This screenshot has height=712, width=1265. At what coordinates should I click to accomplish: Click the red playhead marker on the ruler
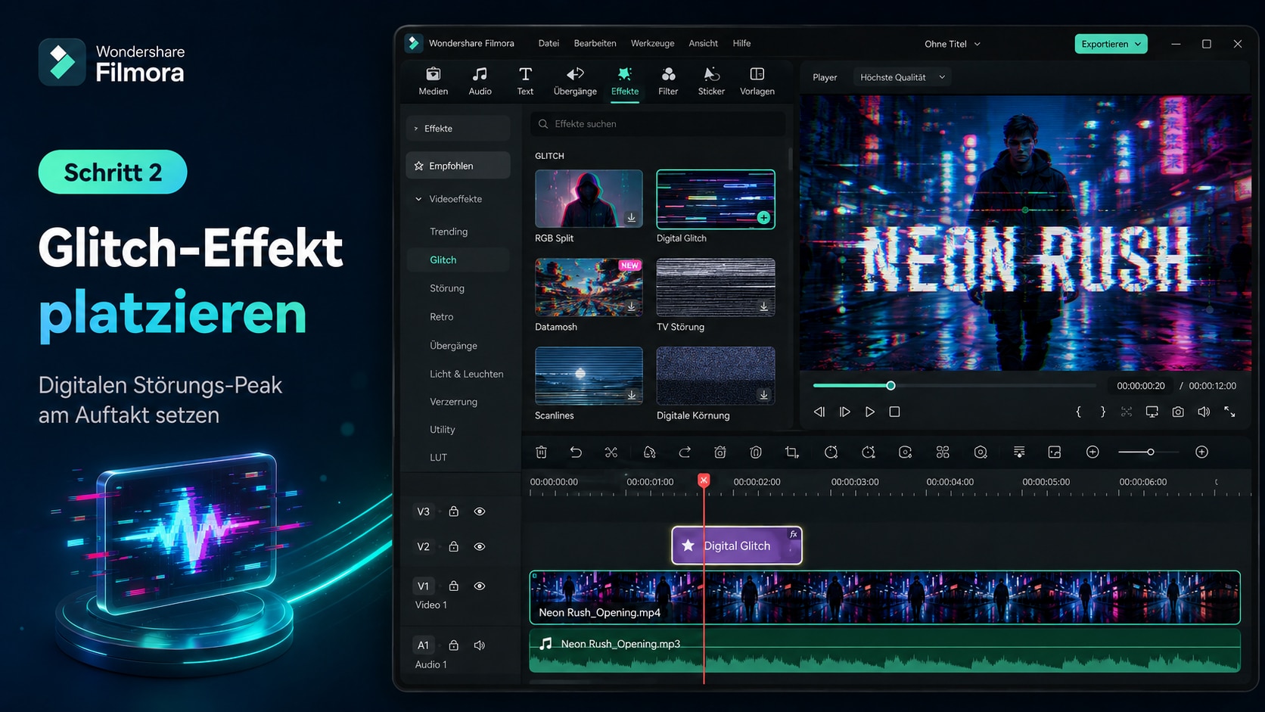(x=704, y=480)
